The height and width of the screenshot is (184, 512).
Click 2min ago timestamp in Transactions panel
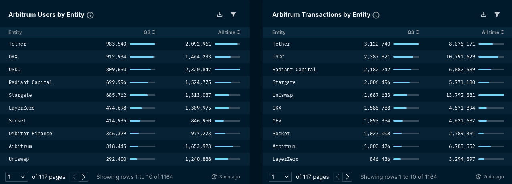(494, 177)
